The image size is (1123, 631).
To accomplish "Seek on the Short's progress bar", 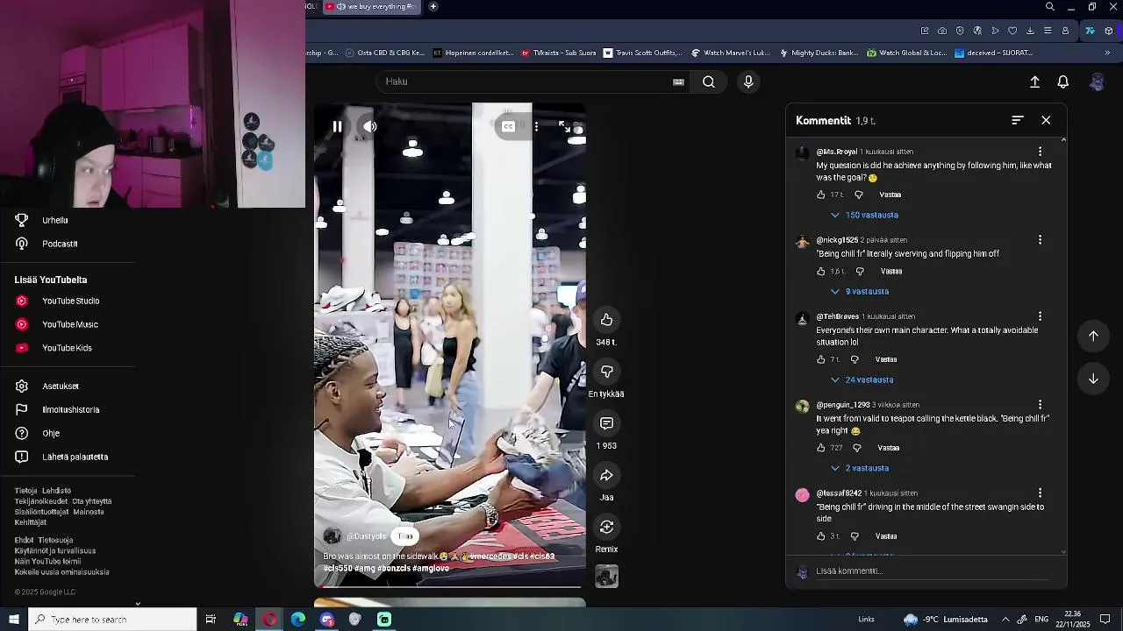I will [x=450, y=586].
